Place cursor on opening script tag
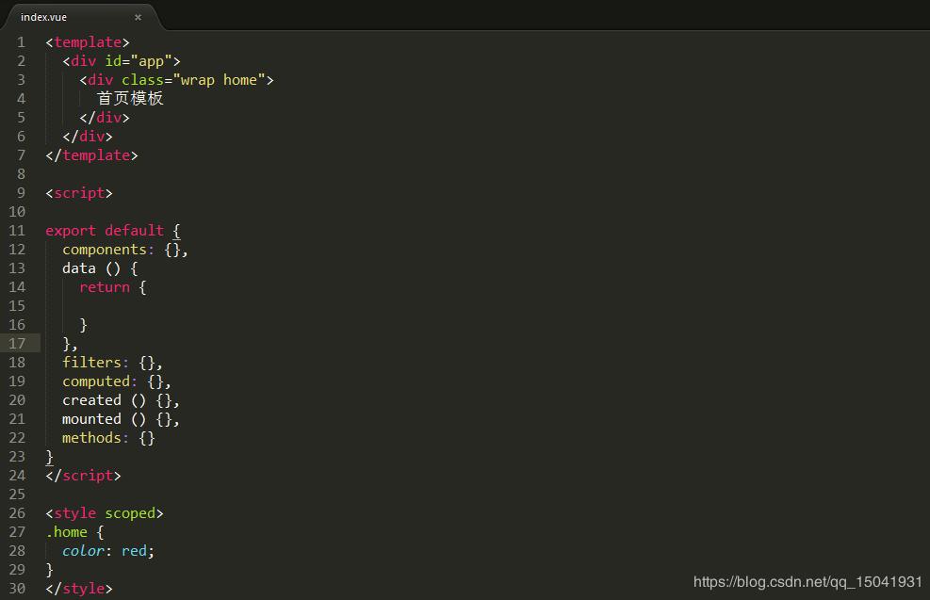Viewport: 930px width, 600px height. point(79,193)
